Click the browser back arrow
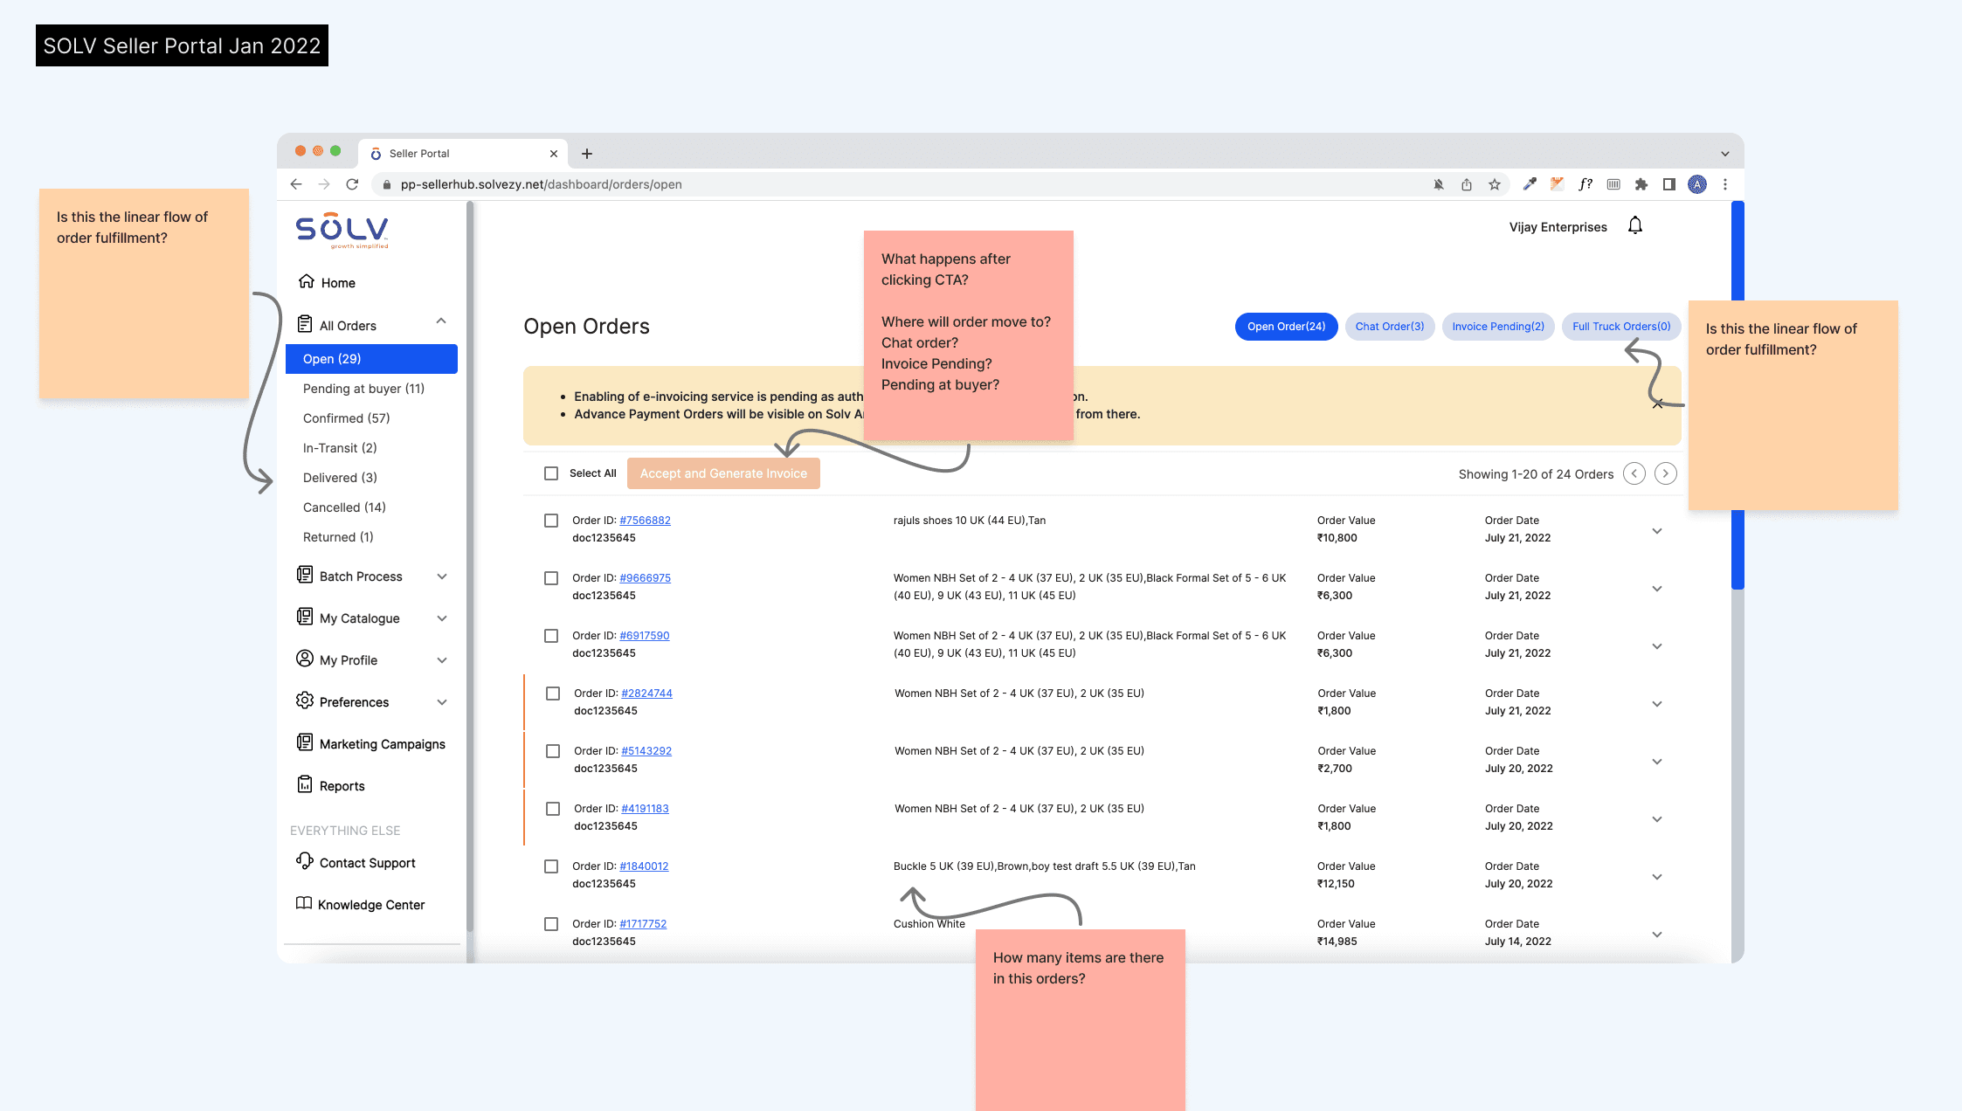The width and height of the screenshot is (1962, 1111). [296, 184]
